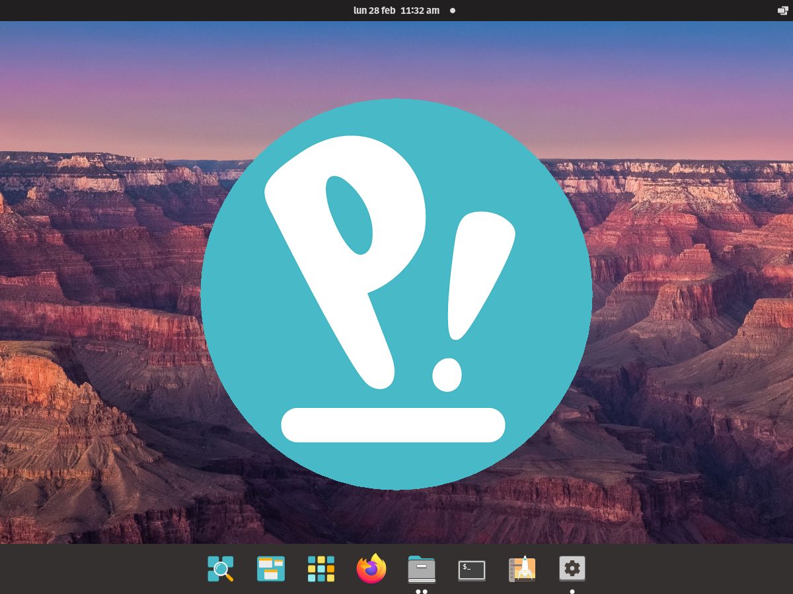Open the workspaces overview dropdown
793x594 pixels.
[271, 569]
